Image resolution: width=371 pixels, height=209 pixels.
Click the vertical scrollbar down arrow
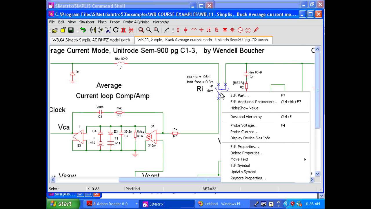[317, 174]
